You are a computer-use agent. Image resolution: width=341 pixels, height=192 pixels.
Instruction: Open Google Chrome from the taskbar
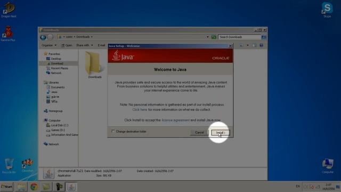34,187
